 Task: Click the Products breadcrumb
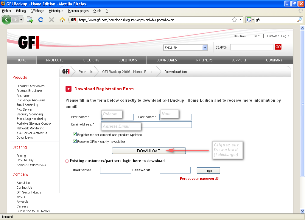click(x=86, y=72)
